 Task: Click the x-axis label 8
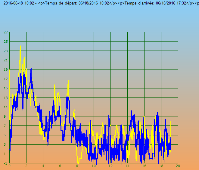coord(77,166)
